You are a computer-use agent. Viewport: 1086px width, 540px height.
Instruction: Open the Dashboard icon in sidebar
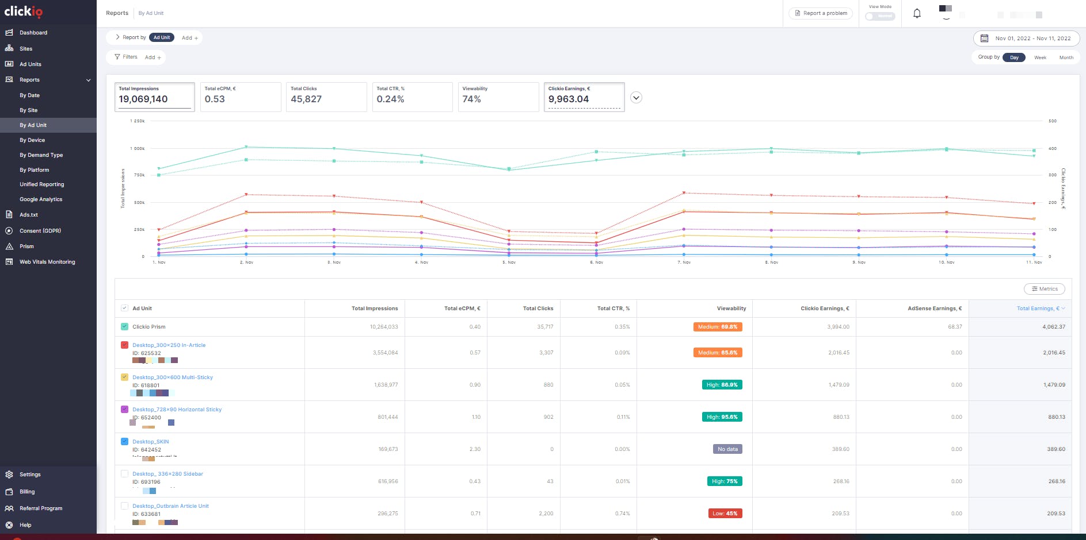(x=9, y=33)
